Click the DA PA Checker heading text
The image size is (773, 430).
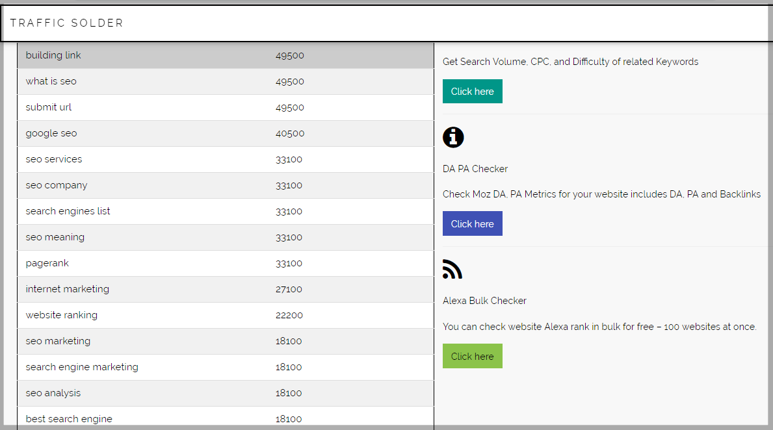(475, 168)
